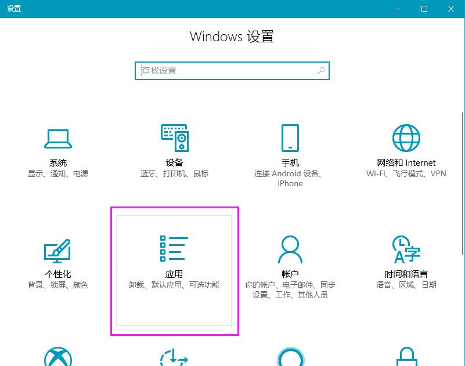Click the Wi-Fi、飞行模式、VPN subtitle text

405,173
